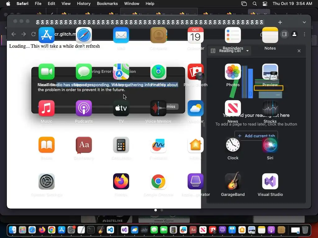Open the Mail app in Launchpad

tap(121, 35)
